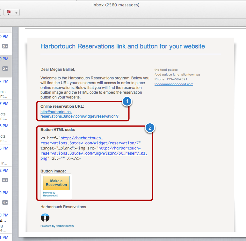246x241 pixels.
Task: Open the flag color dropdown arrow
Action: 17,12
